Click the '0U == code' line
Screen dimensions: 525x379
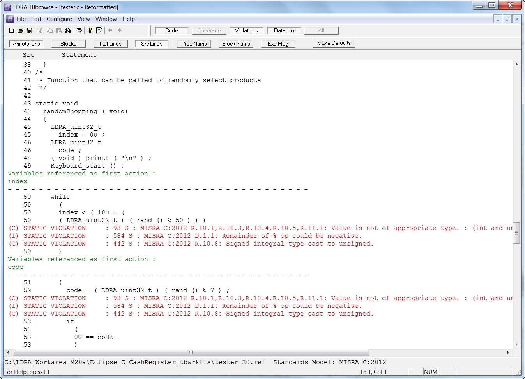click(x=94, y=337)
